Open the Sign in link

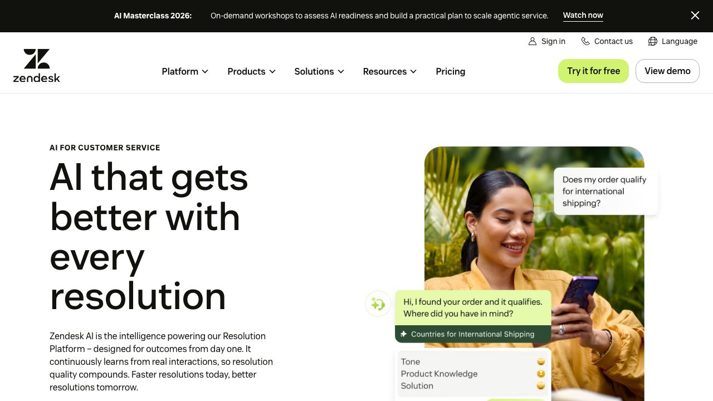pos(553,41)
